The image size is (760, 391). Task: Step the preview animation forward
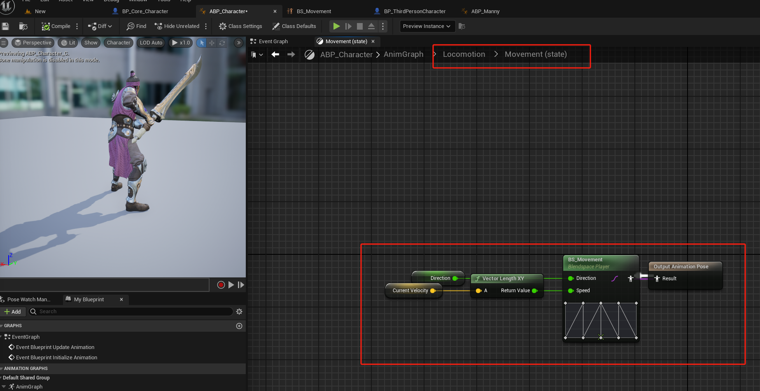click(241, 285)
